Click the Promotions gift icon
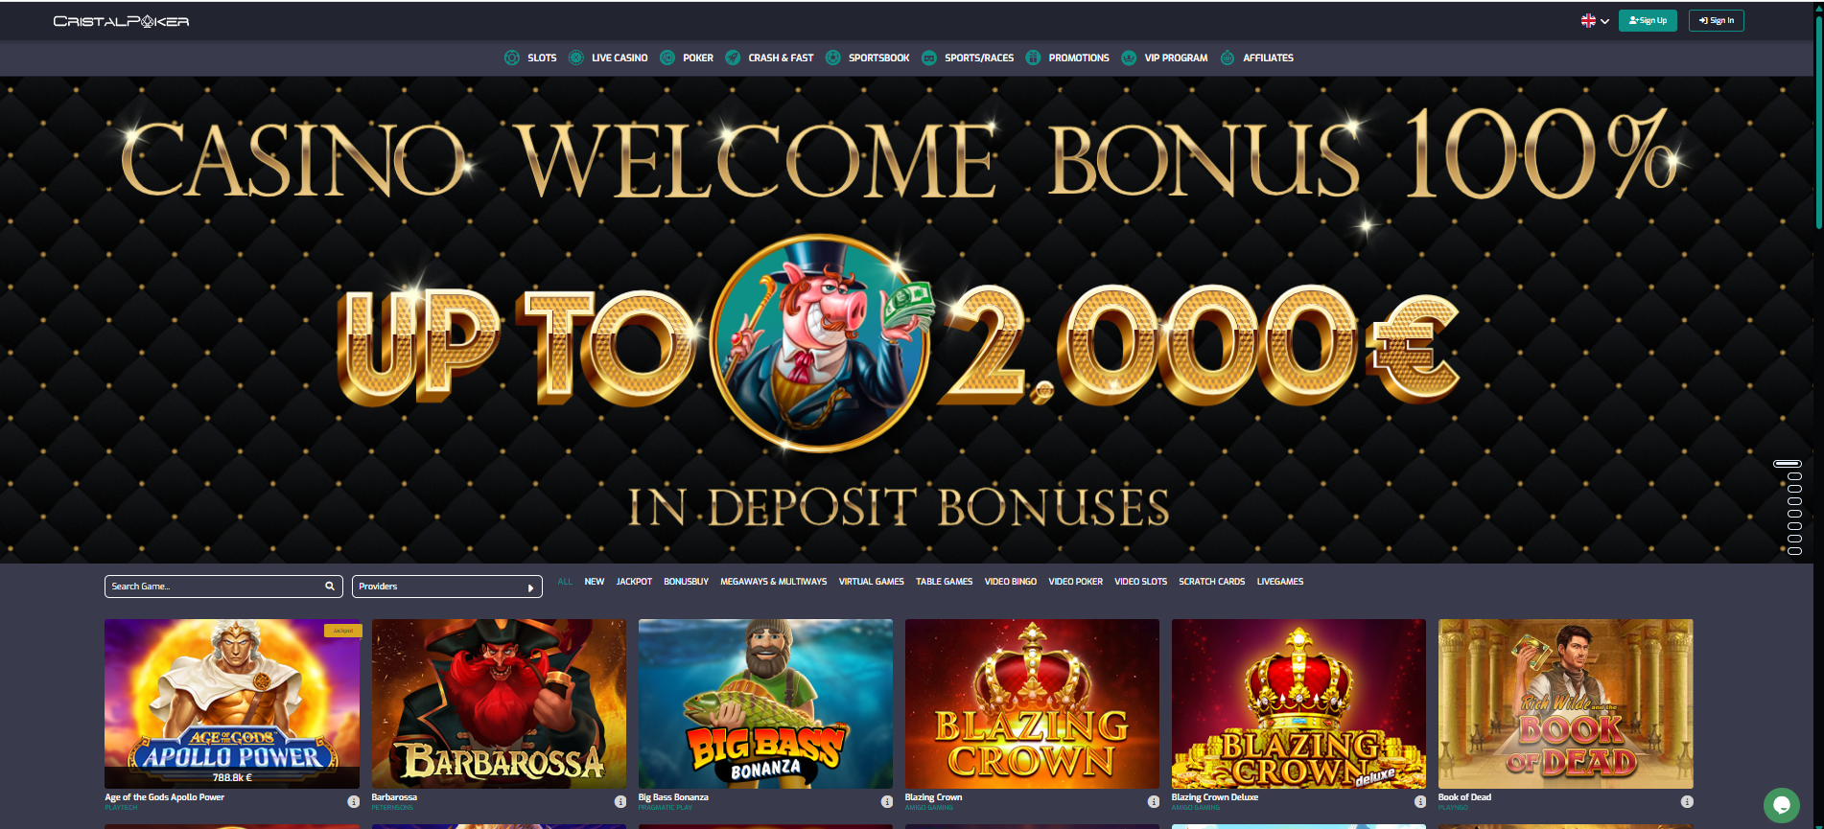This screenshot has width=1824, height=829. [1033, 58]
